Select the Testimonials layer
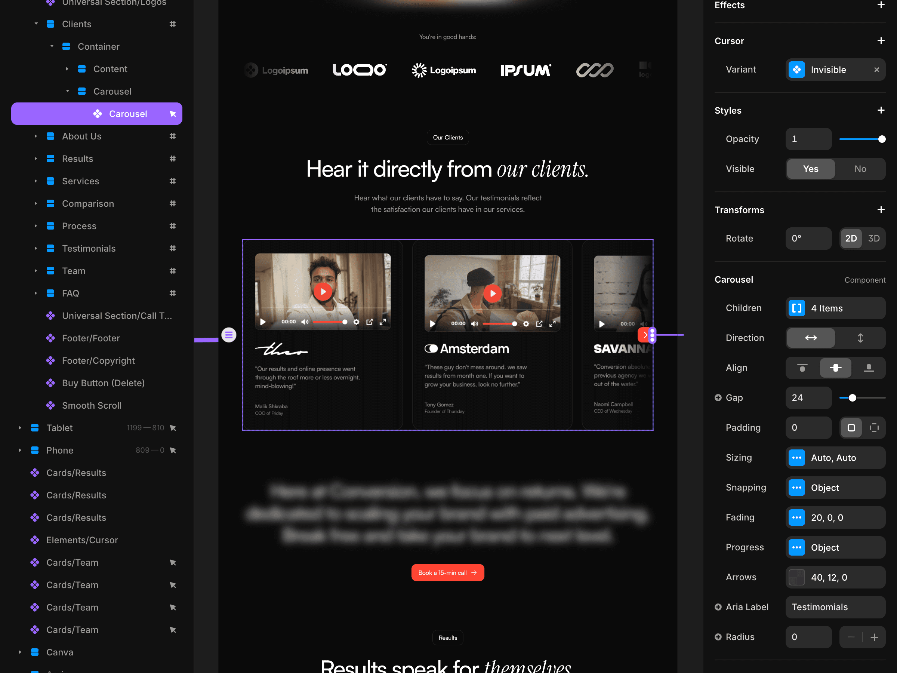This screenshot has height=673, width=897. point(89,248)
